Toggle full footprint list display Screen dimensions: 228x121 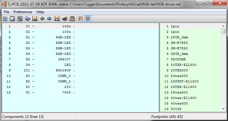[88, 19]
